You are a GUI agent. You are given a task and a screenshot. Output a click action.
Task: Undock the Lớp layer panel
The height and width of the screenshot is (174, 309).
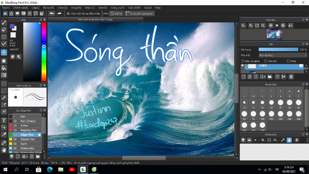(x=303, y=44)
